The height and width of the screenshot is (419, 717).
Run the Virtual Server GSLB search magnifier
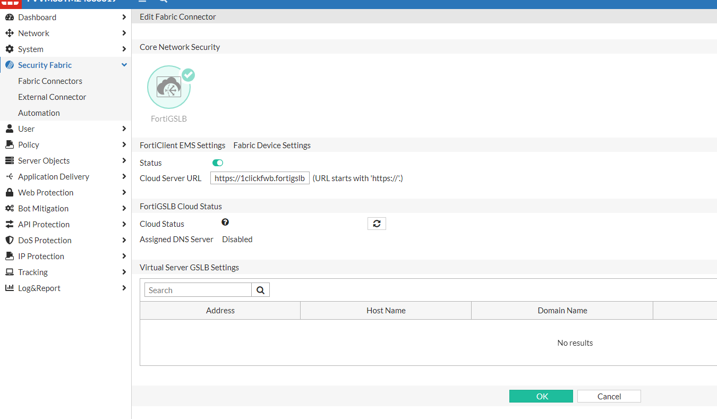[x=260, y=289]
